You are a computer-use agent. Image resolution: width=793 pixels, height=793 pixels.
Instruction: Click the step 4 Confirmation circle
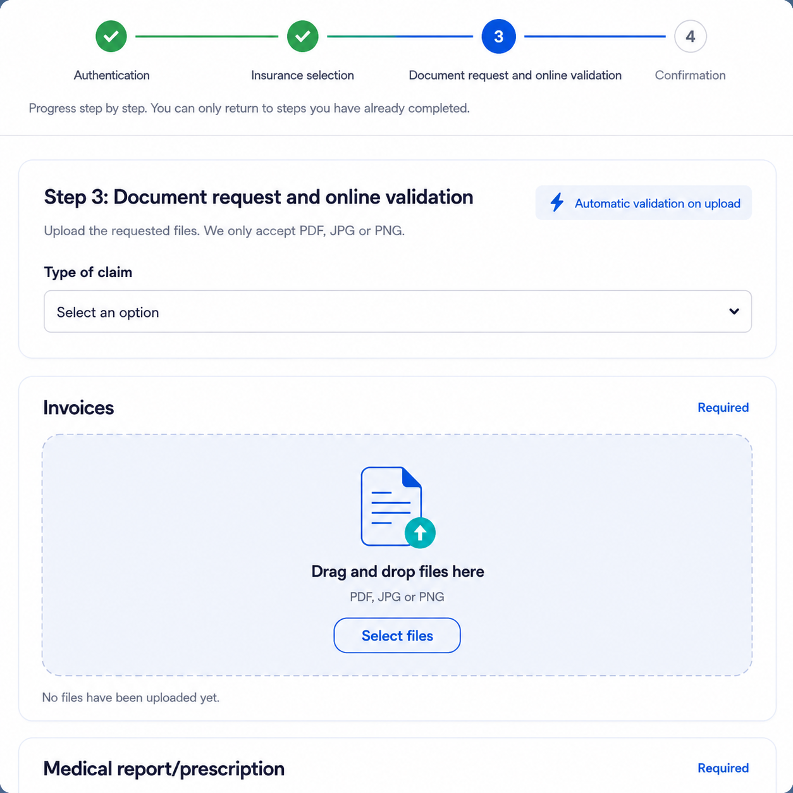pyautogui.click(x=690, y=37)
